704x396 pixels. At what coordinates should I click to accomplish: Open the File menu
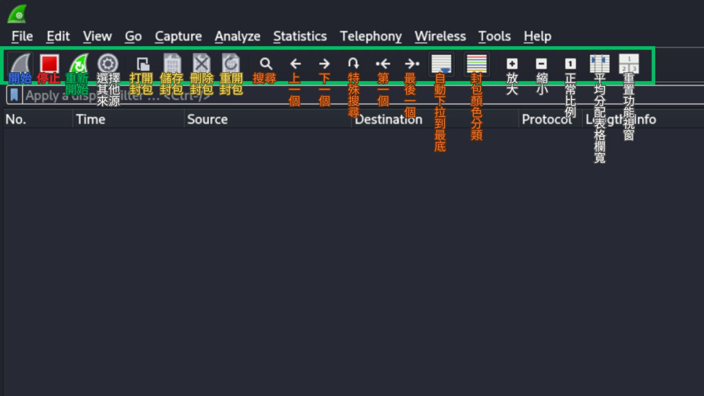[x=22, y=36]
